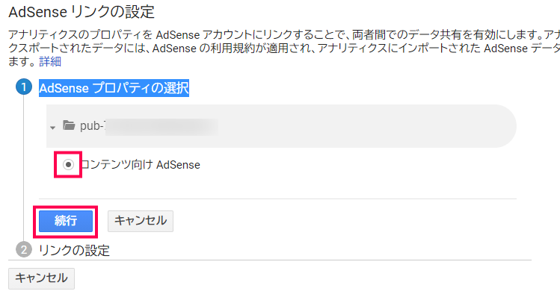
Task: Click description line starting with クスポートされたデータ
Action: [277, 48]
